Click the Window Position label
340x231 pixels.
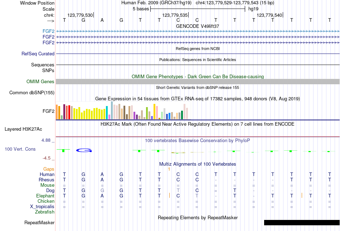[37, 3]
